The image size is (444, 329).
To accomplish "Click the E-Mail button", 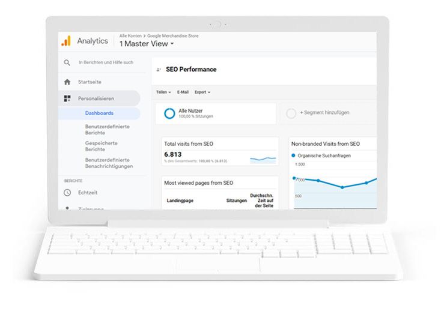I will coord(183,92).
